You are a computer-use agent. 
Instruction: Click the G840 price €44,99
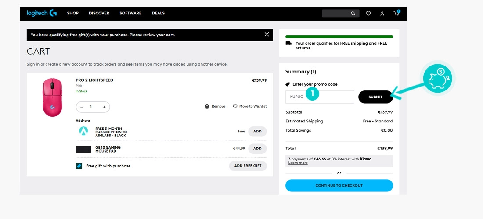point(239,149)
